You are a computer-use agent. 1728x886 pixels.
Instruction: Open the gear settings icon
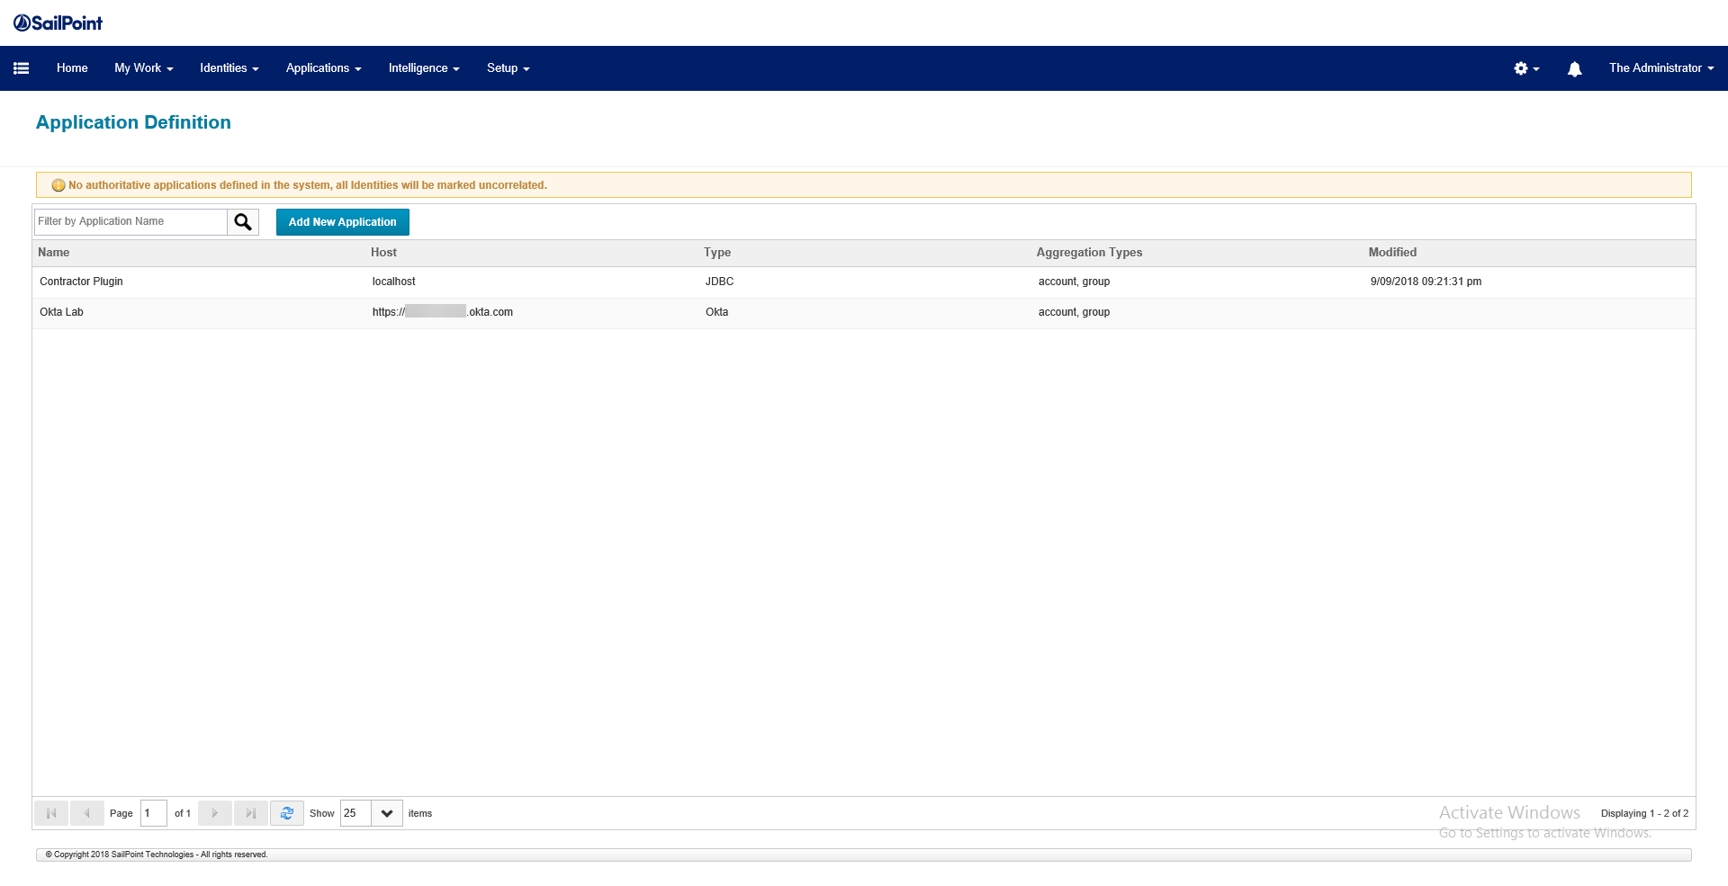click(x=1523, y=68)
